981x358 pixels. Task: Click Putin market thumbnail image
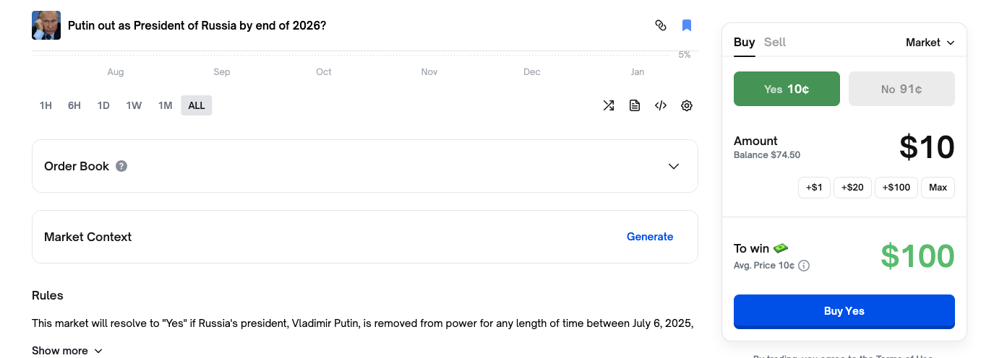pos(46,25)
